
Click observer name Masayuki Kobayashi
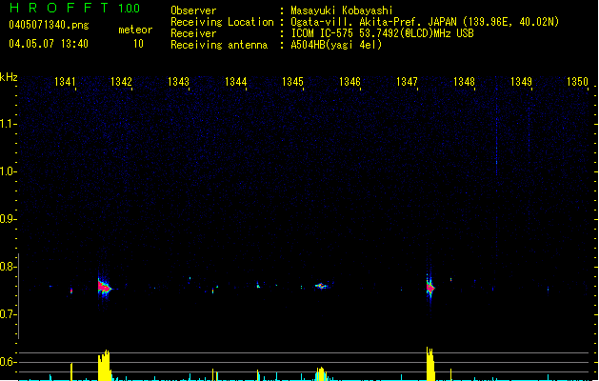tap(342, 10)
